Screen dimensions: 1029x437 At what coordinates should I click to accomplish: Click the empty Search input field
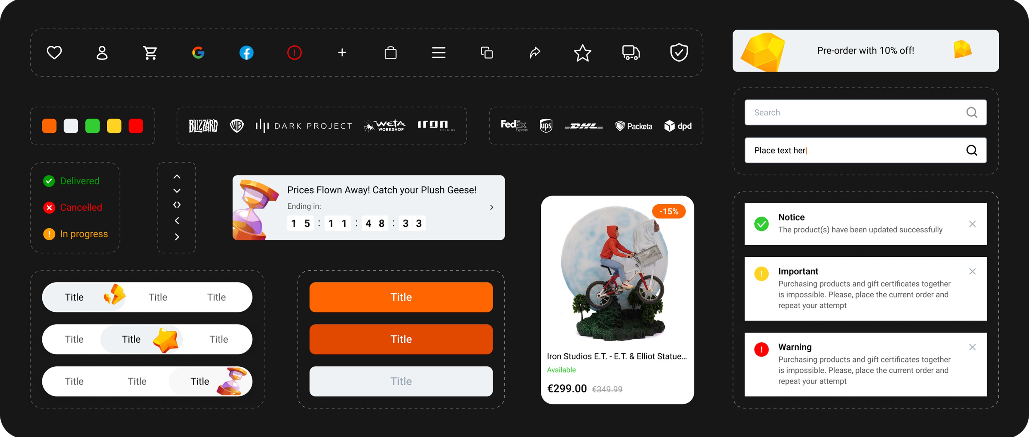pyautogui.click(x=855, y=112)
